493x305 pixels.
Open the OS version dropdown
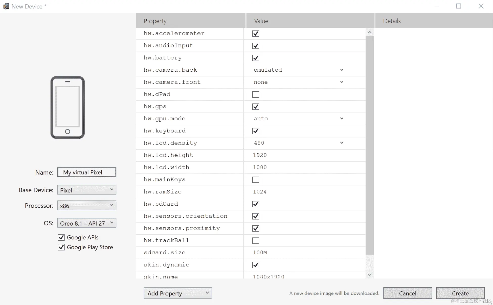pyautogui.click(x=87, y=223)
